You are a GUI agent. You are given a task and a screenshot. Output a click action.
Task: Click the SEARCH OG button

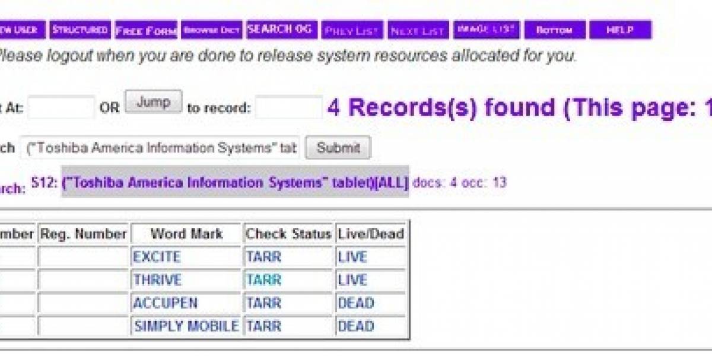pos(282,30)
